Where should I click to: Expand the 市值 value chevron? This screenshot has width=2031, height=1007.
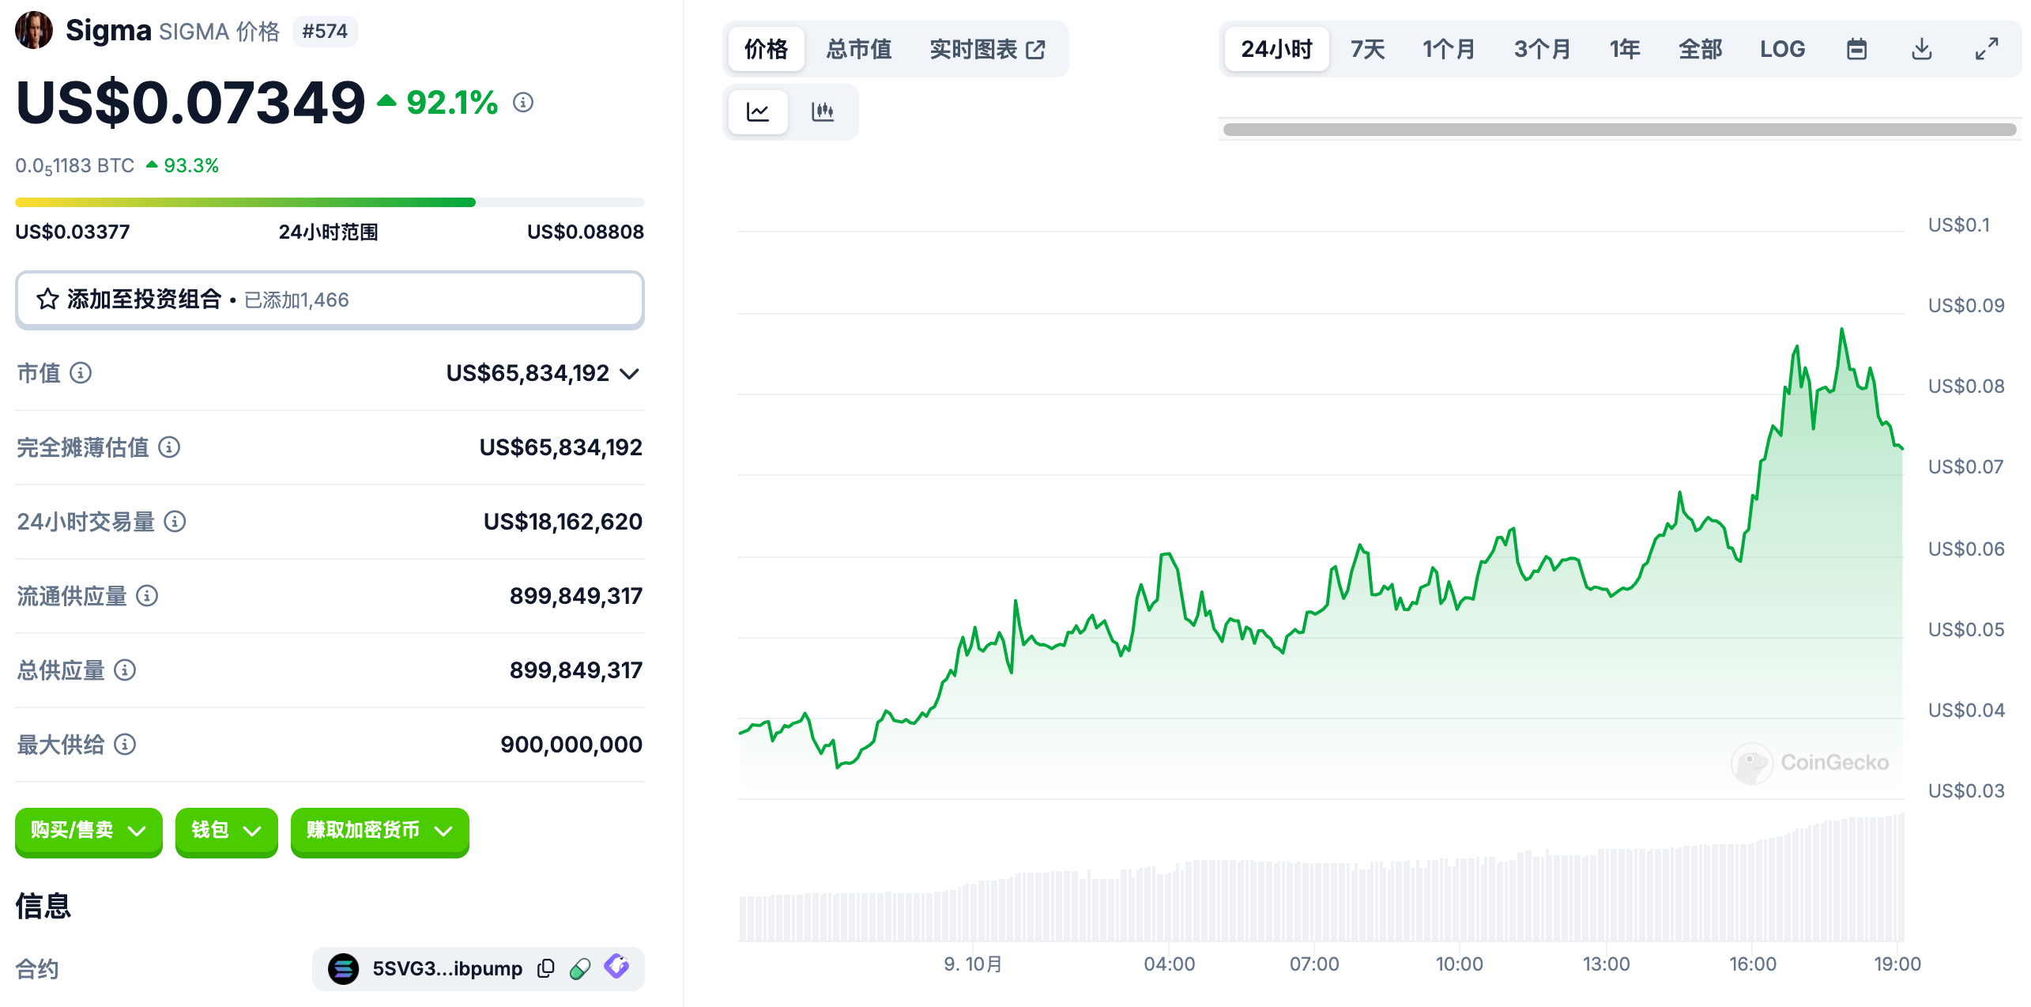point(630,373)
